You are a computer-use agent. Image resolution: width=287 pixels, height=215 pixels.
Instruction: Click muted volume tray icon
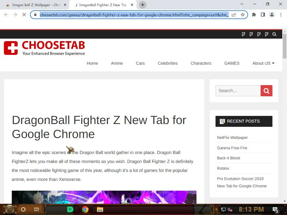230,209
